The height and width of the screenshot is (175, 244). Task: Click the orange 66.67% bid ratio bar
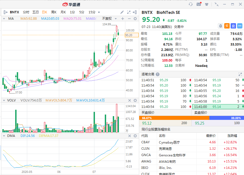coord(174,118)
